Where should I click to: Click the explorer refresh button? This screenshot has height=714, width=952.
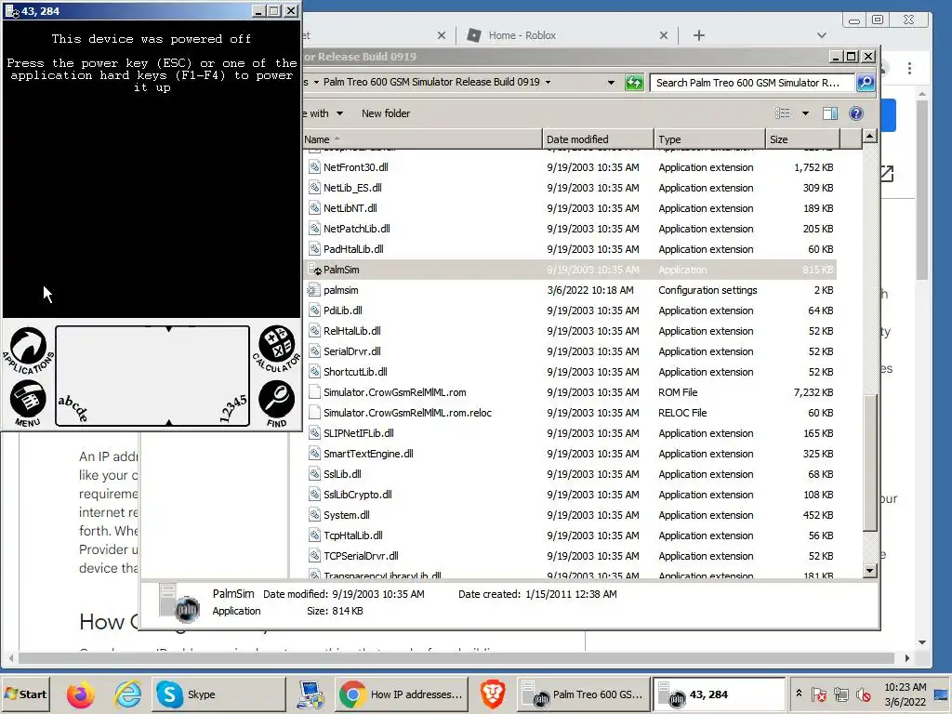[x=634, y=83]
